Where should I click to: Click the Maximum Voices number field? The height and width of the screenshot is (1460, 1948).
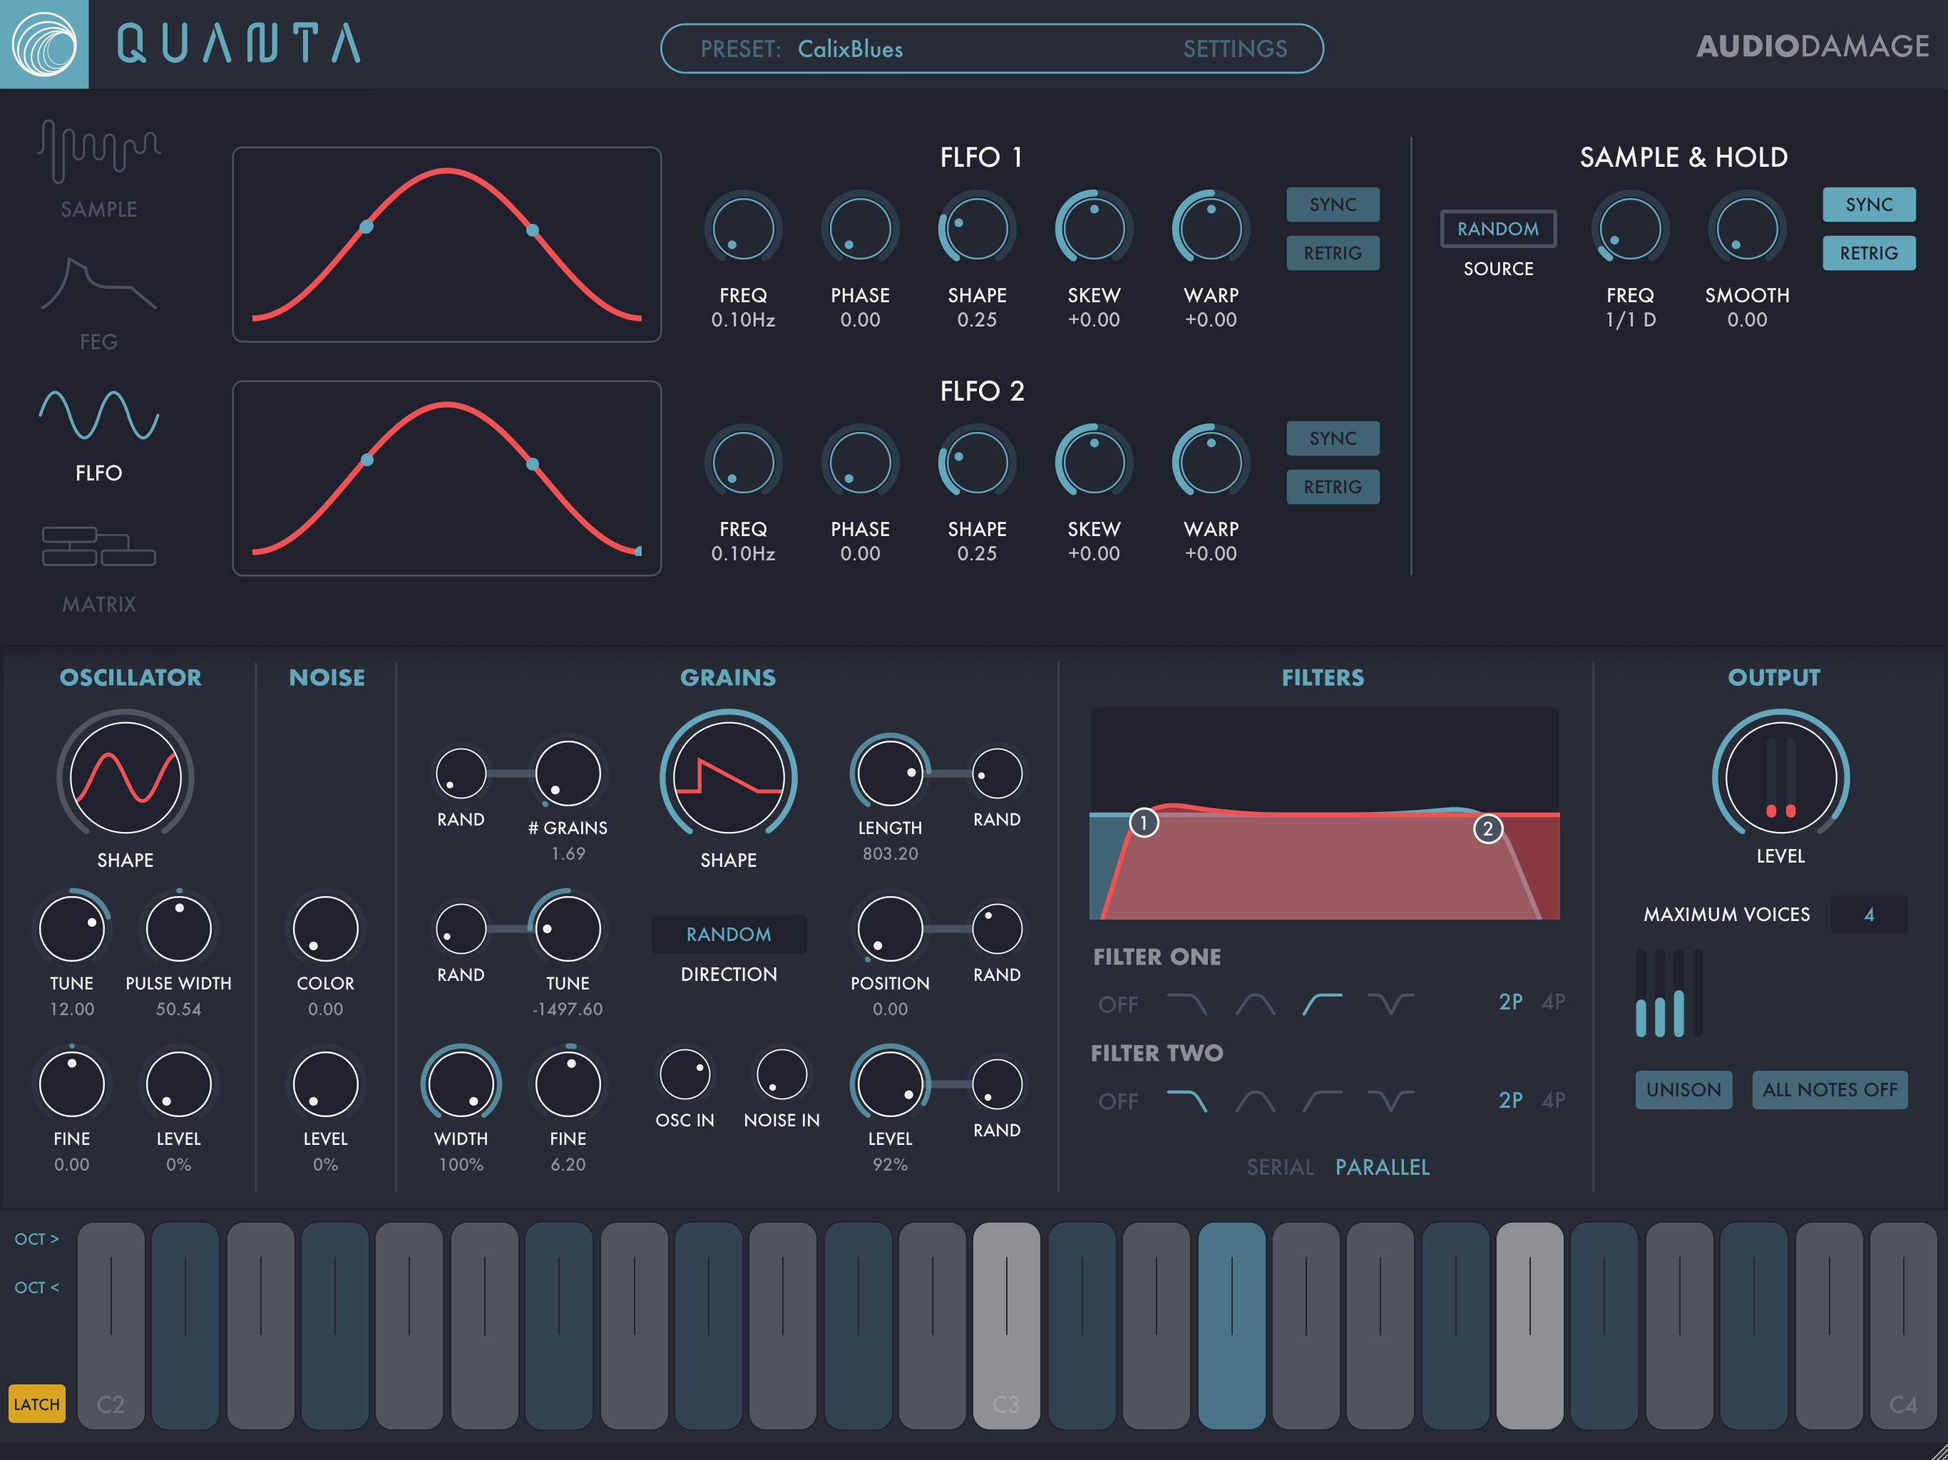point(1868,915)
